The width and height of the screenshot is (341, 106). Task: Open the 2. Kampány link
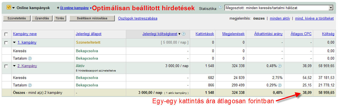click(x=27, y=66)
